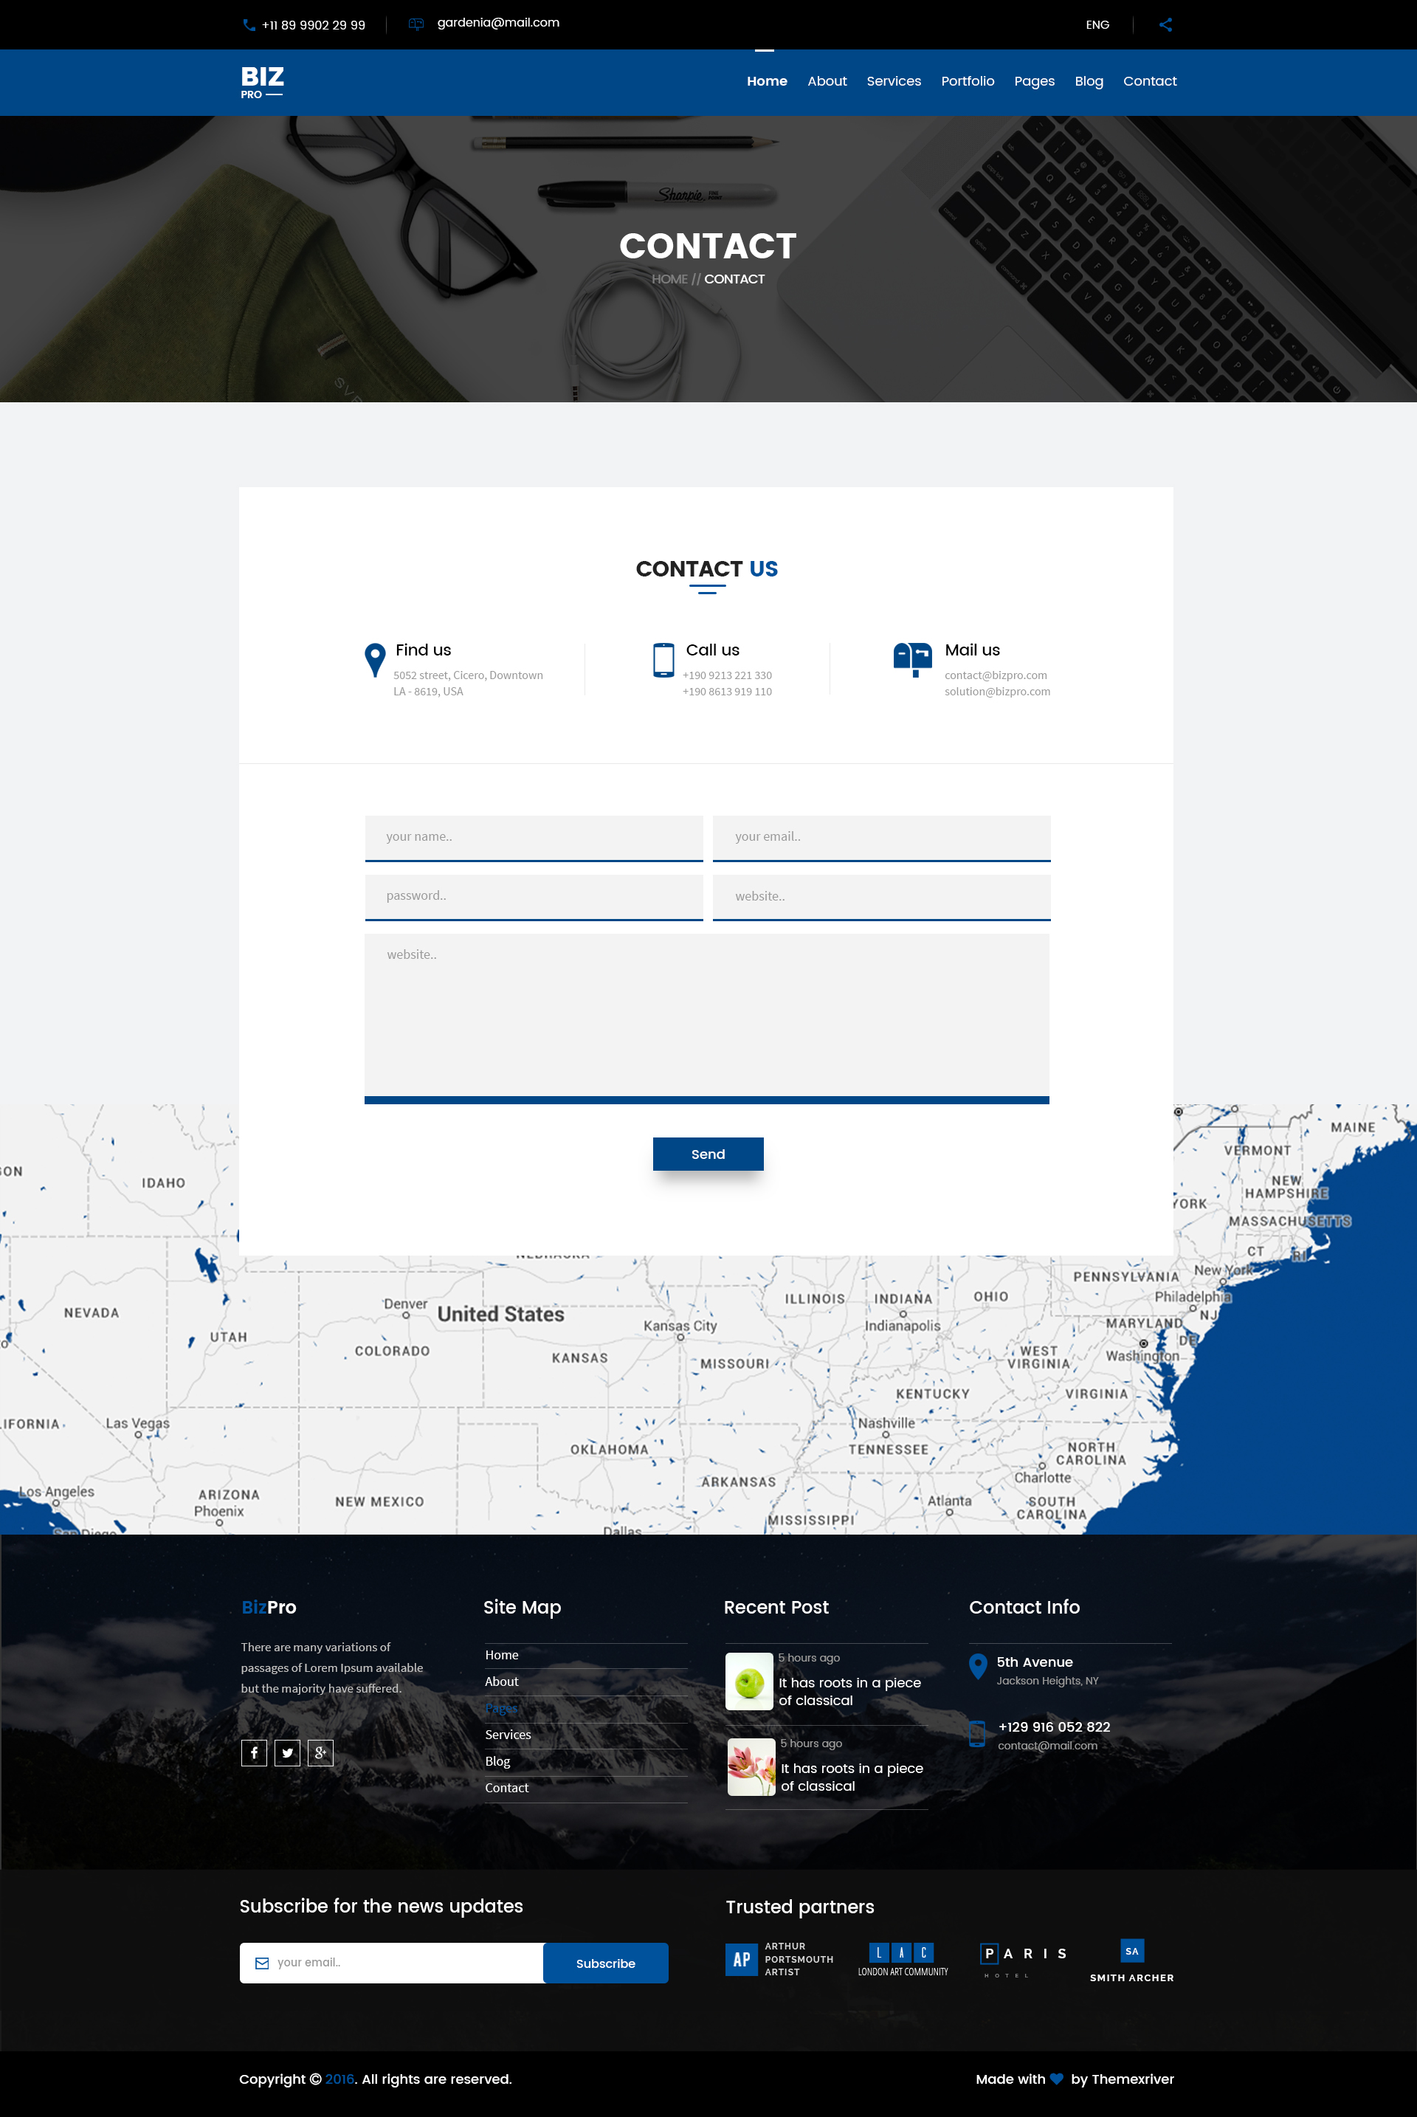Image resolution: width=1417 pixels, height=2117 pixels.
Task: Open the Pages navigation menu
Action: [1034, 81]
